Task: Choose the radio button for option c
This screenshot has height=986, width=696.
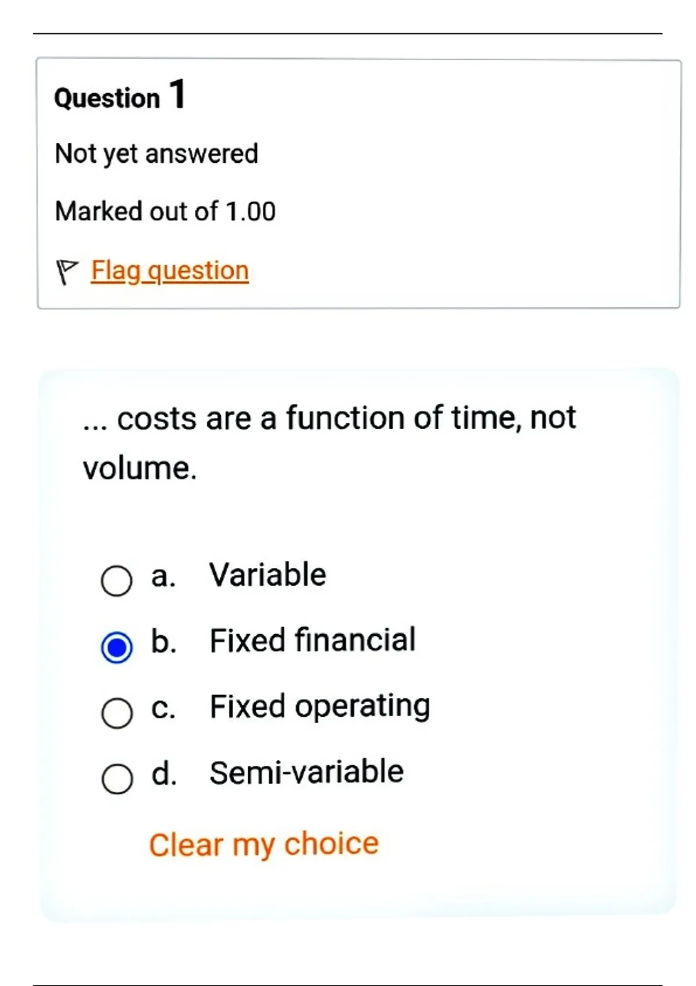Action: click(117, 713)
